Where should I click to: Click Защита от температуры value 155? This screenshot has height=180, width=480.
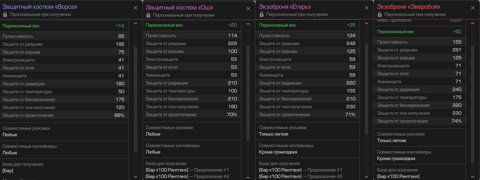click(x=351, y=91)
